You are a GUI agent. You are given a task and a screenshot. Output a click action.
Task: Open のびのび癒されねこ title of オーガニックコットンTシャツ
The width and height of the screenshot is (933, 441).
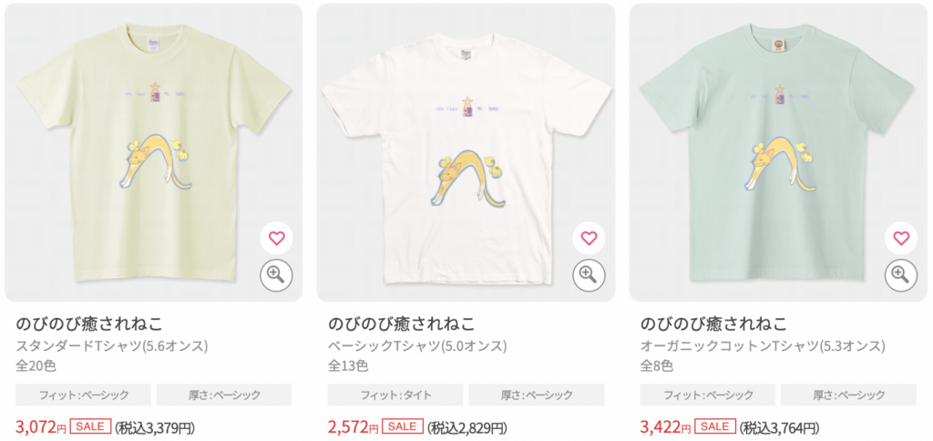click(x=713, y=323)
